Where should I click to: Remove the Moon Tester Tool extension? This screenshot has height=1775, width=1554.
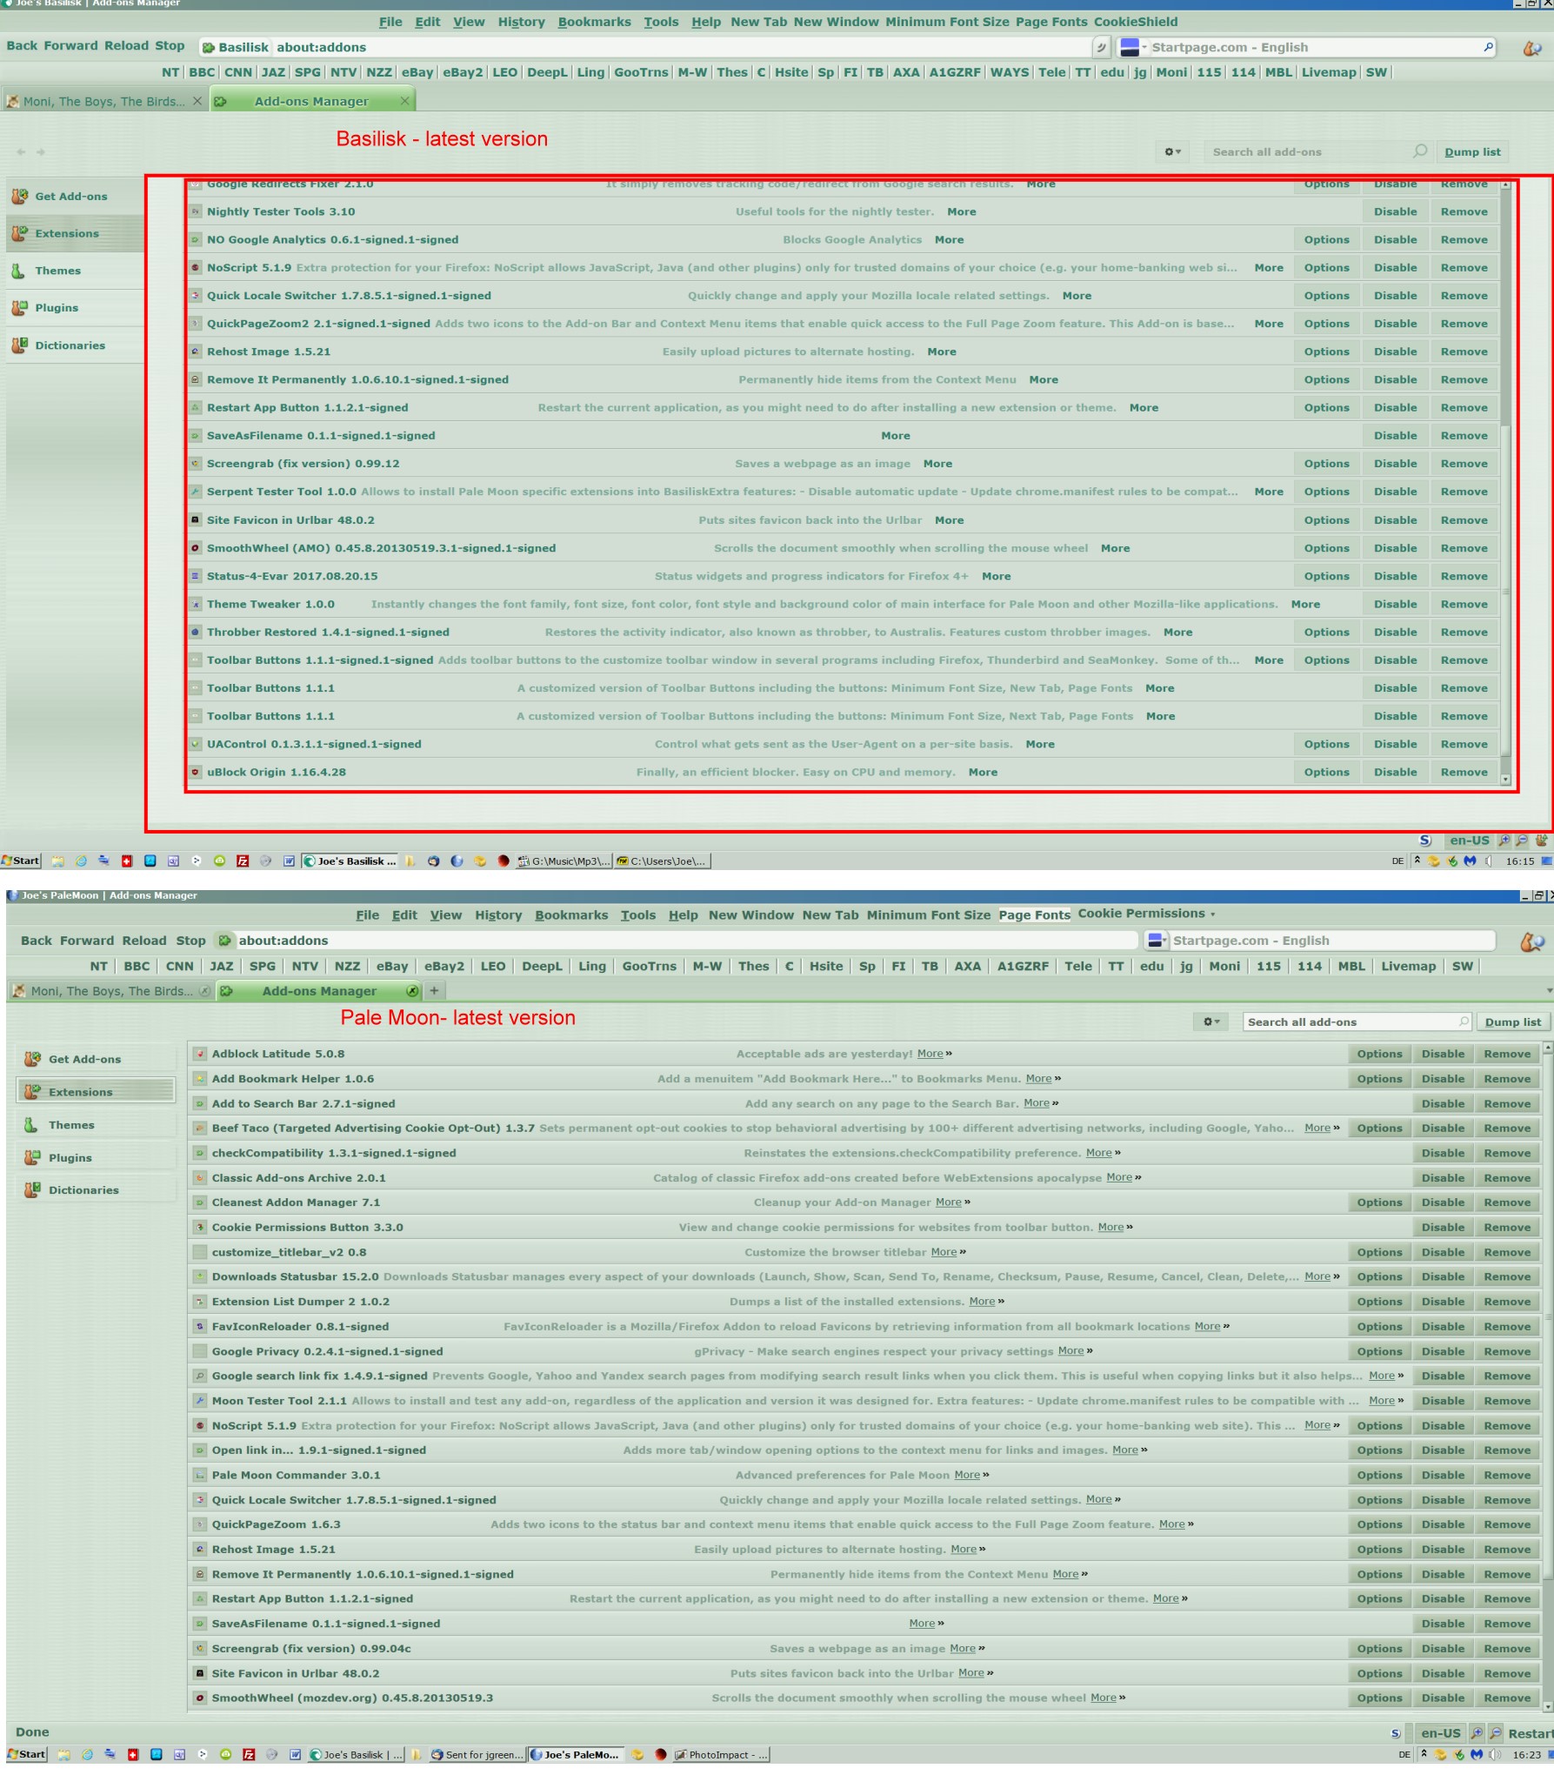[x=1507, y=1401]
